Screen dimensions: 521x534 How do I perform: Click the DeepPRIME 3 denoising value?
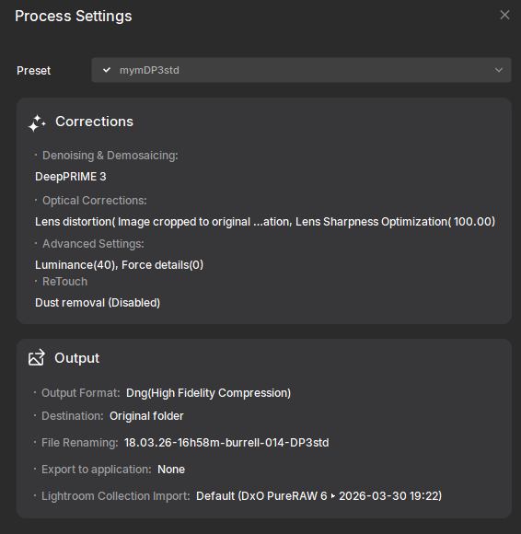click(71, 177)
